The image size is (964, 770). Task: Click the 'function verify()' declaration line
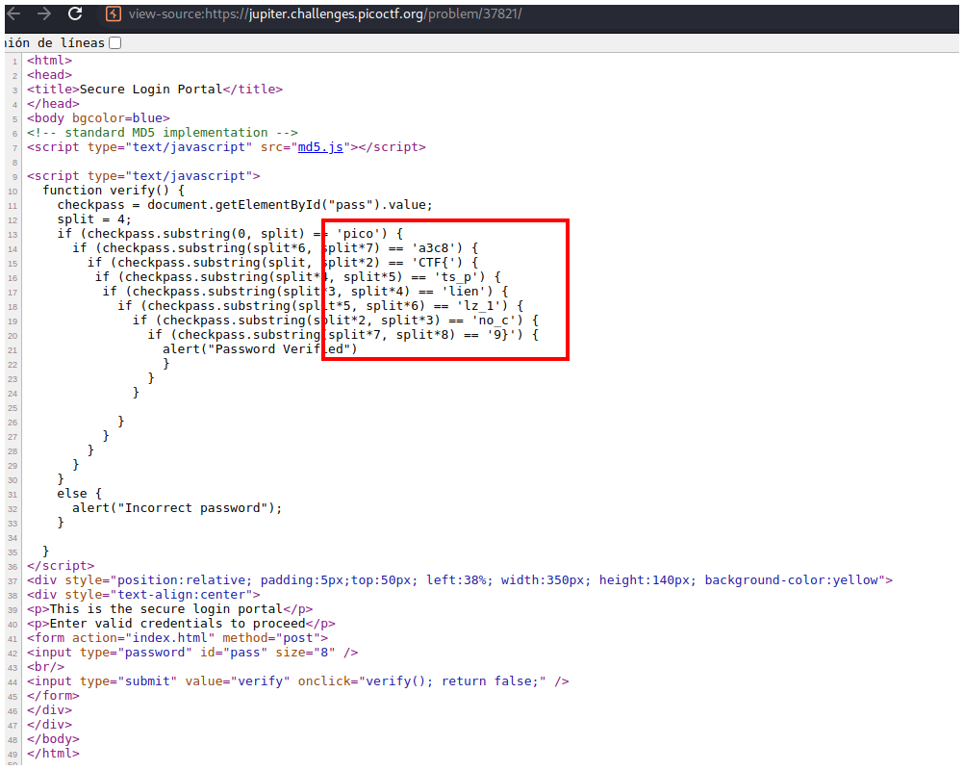point(114,191)
